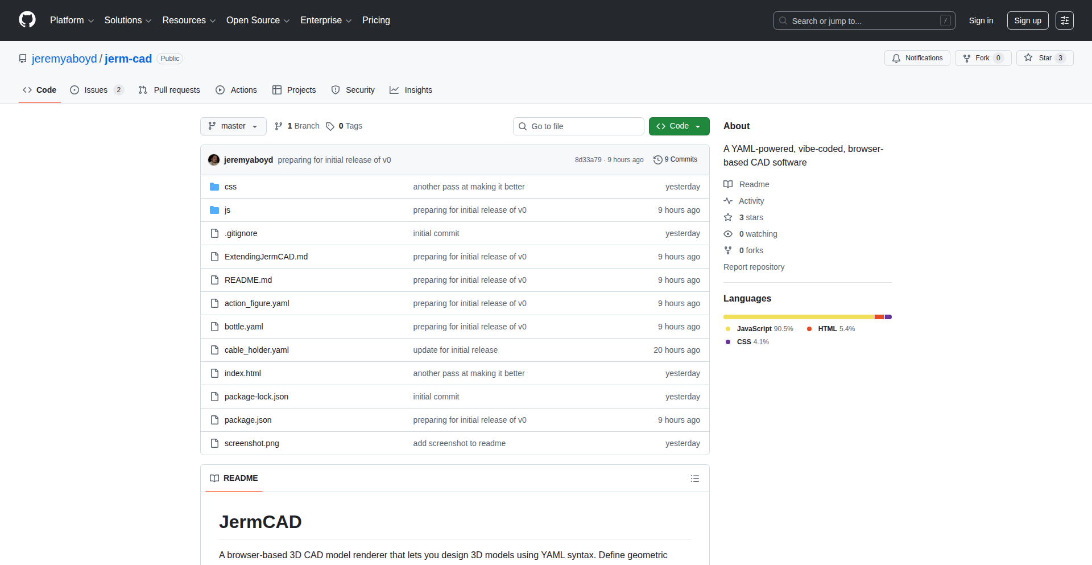Click the action_figure.yaml file icon

click(x=214, y=303)
